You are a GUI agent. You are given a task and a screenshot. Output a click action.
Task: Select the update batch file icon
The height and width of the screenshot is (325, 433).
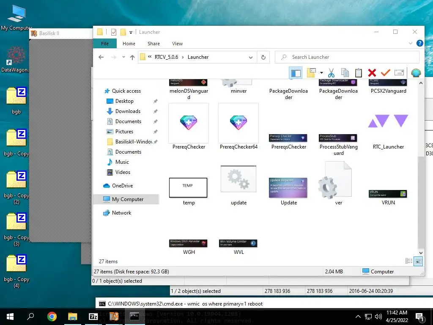[x=238, y=179]
